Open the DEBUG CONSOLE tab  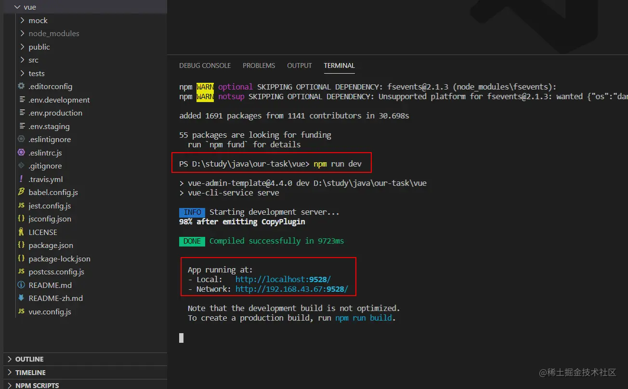click(205, 65)
